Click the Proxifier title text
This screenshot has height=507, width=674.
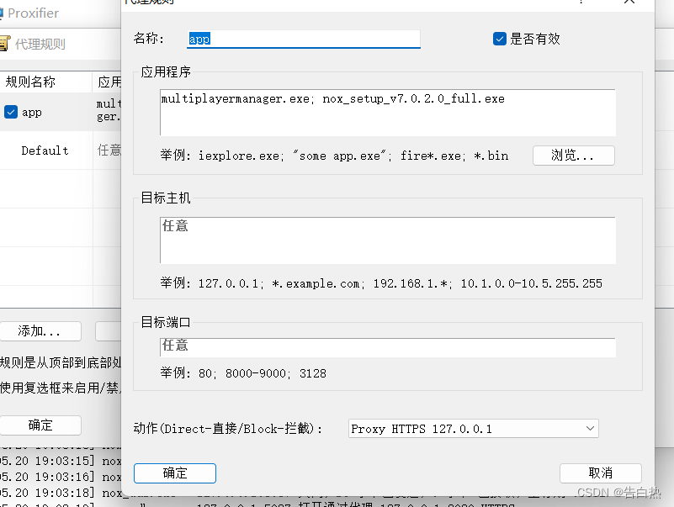click(33, 13)
